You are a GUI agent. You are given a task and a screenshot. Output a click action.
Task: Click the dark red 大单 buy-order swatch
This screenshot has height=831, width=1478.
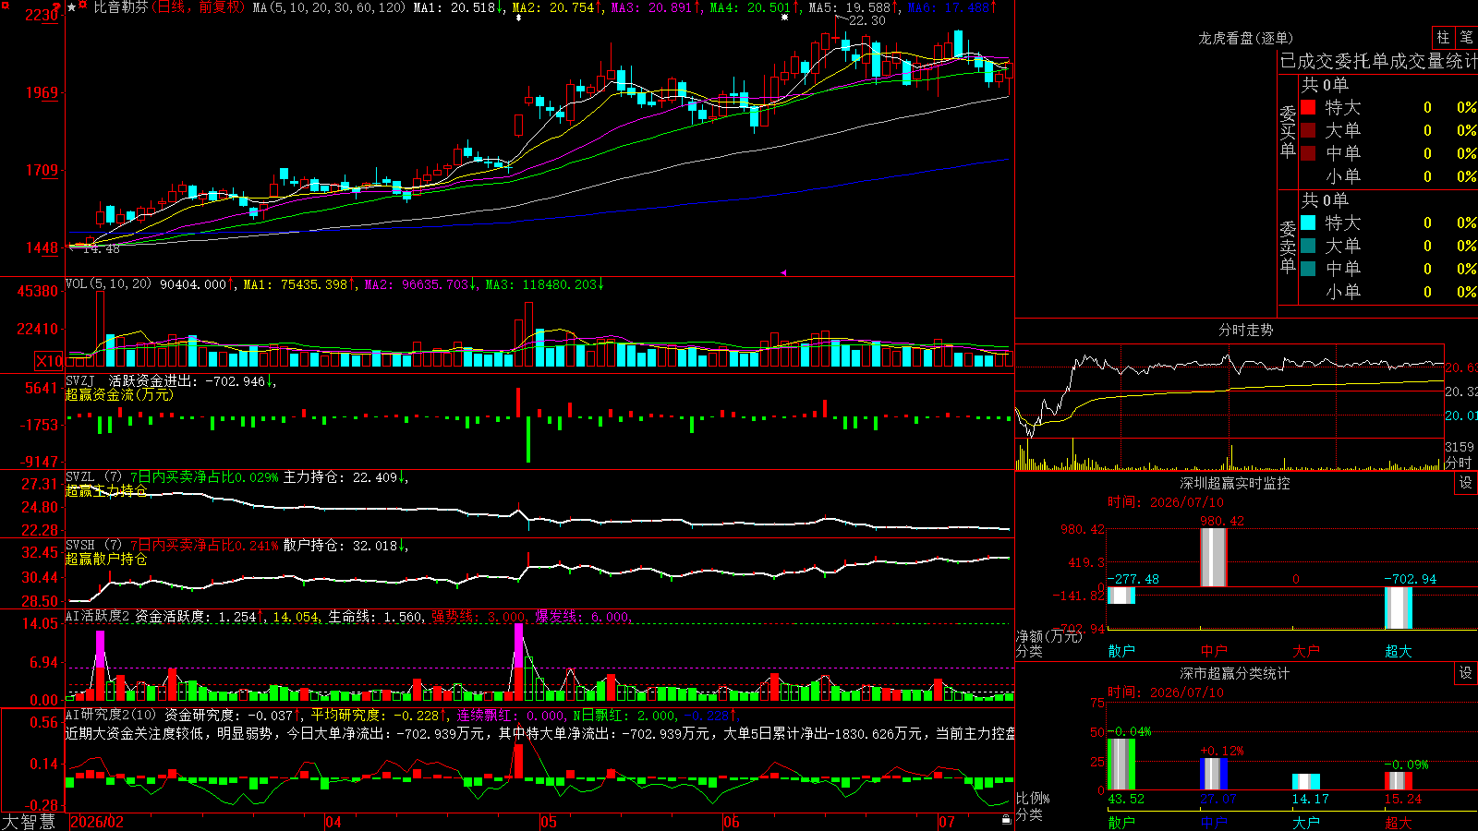[1308, 130]
